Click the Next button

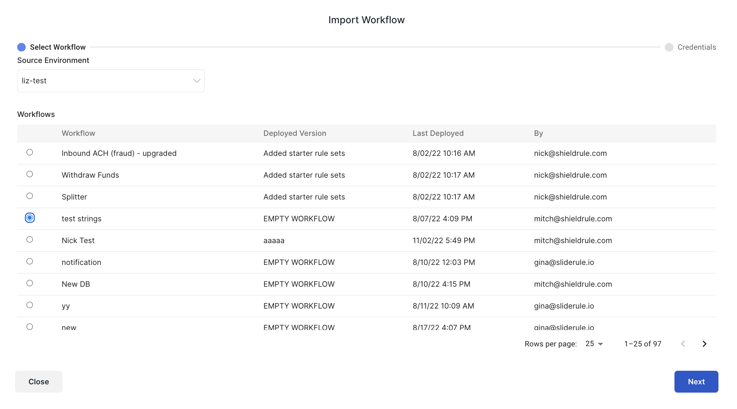(696, 381)
